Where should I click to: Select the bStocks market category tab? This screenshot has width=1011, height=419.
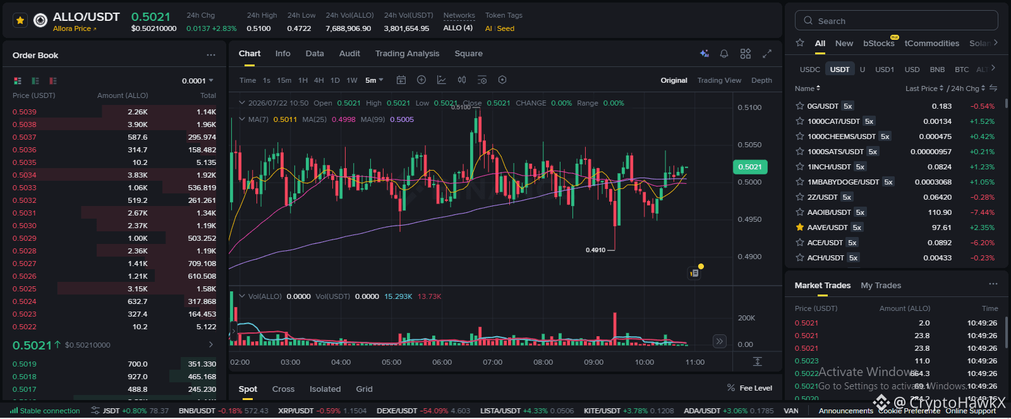click(879, 43)
